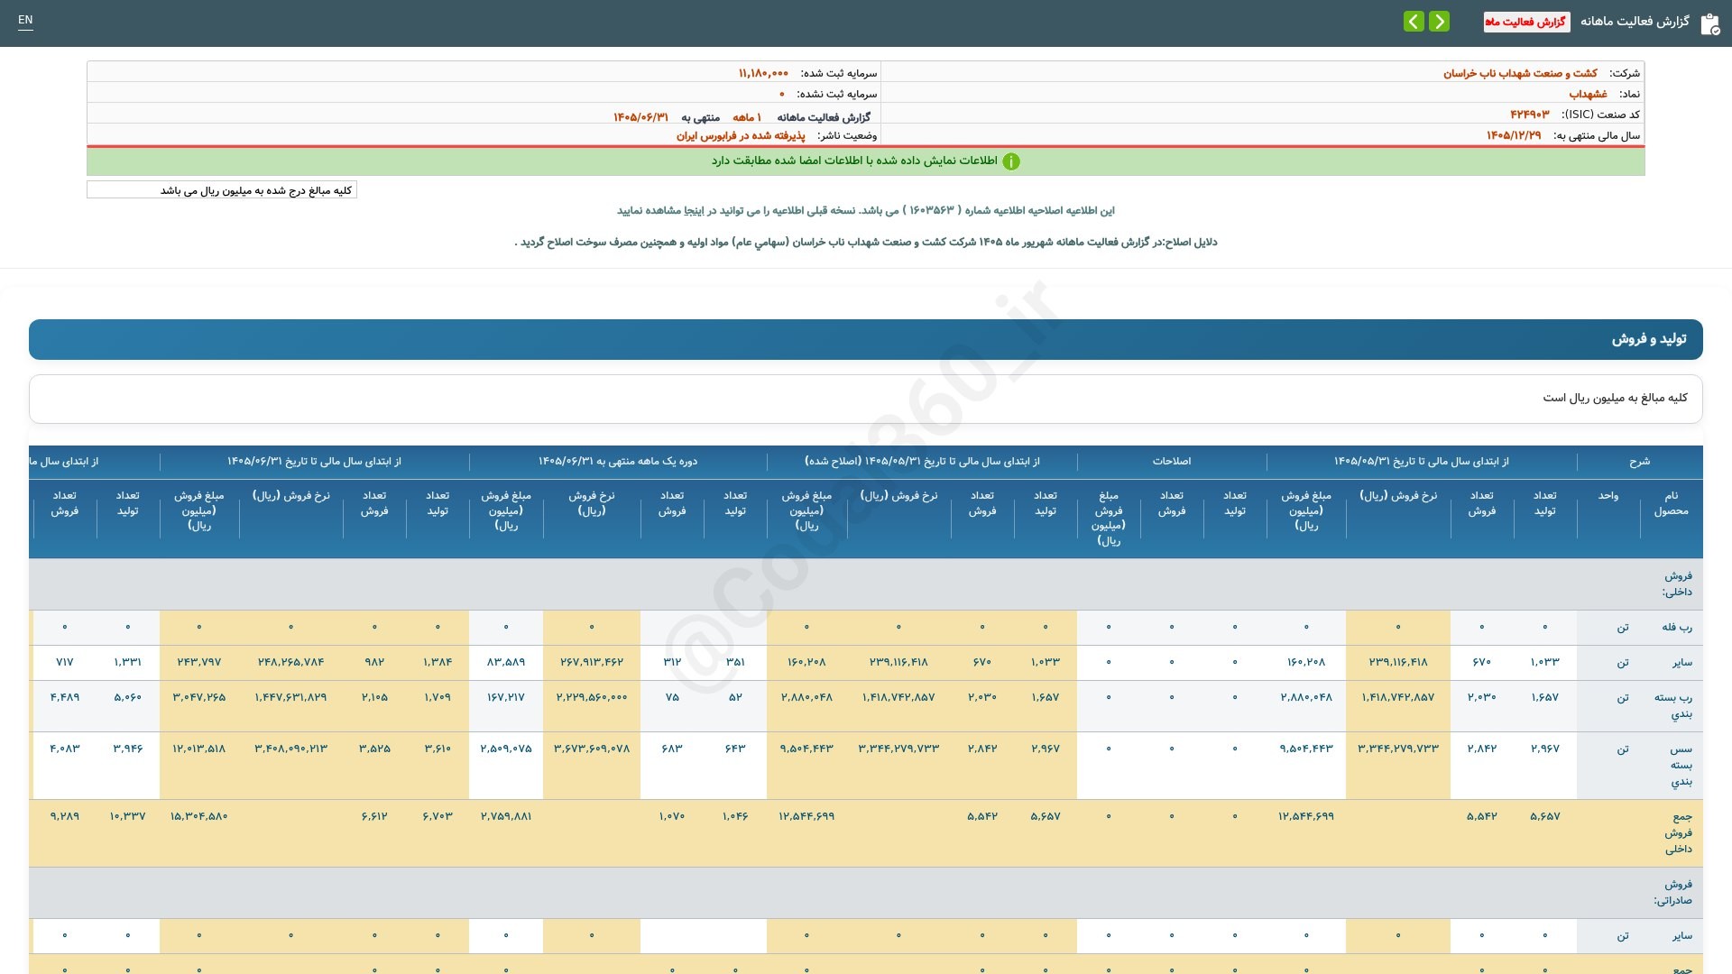
Task: Select the 'جمع فروش داخلی' total row label
Action: (1679, 832)
